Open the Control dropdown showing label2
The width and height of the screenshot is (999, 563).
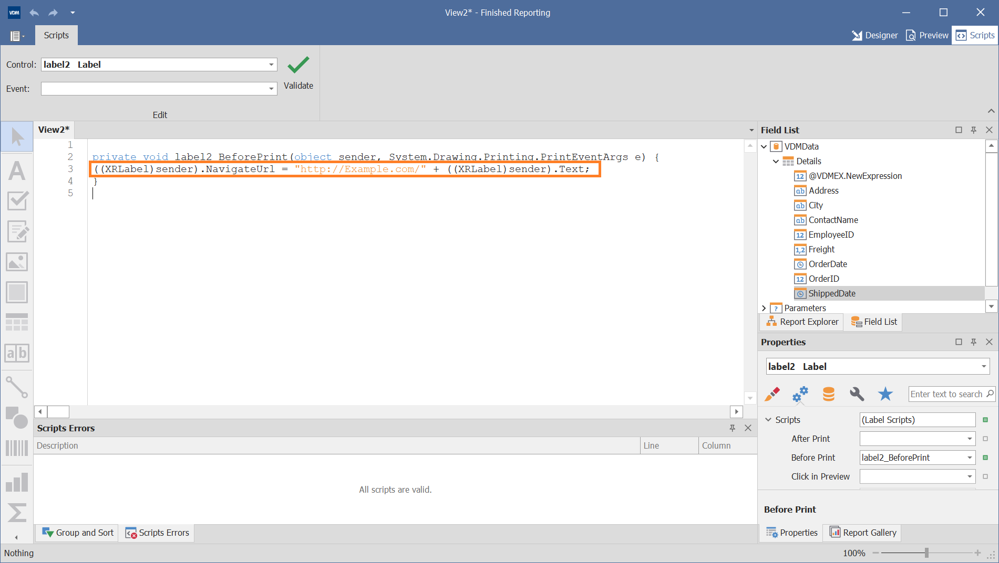tap(270, 64)
